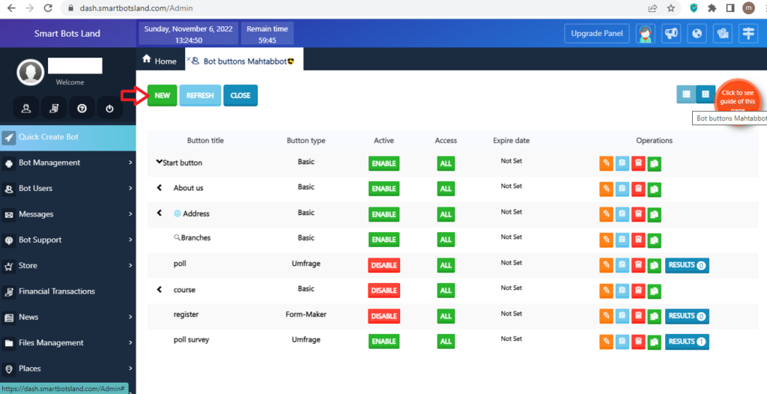
Task: Open Financial Transactions in the sidebar
Action: [x=67, y=291]
